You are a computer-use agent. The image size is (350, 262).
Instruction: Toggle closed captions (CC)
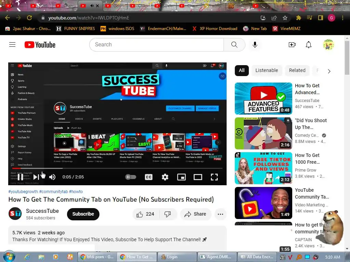148,177
